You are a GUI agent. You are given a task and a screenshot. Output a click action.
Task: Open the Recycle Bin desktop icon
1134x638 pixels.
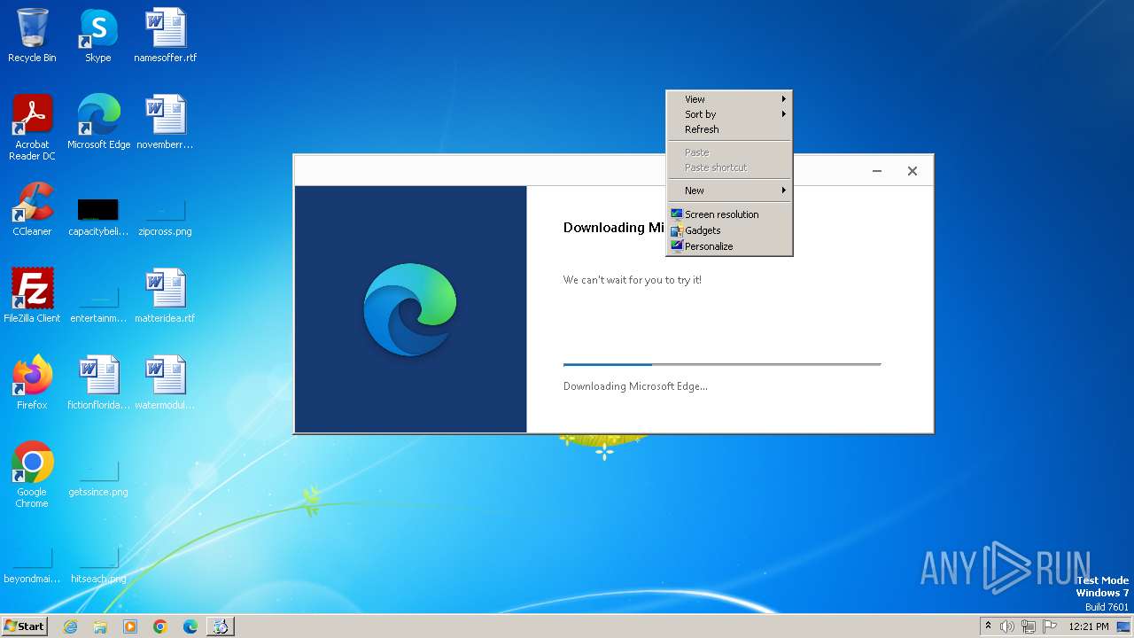pos(32,35)
